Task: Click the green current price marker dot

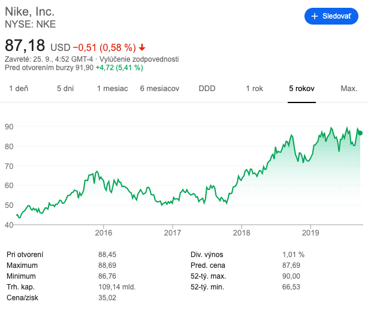Action: (360, 133)
